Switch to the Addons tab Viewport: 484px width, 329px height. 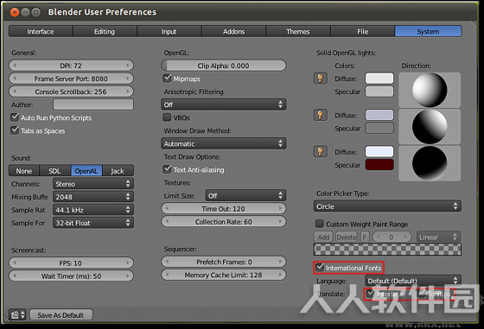click(233, 31)
